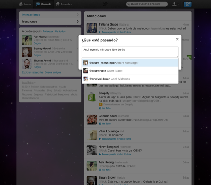Click Shopify's bag logo avatar
The image size is (211, 185).
point(92,97)
